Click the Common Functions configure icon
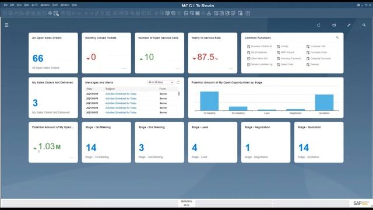 337,37
